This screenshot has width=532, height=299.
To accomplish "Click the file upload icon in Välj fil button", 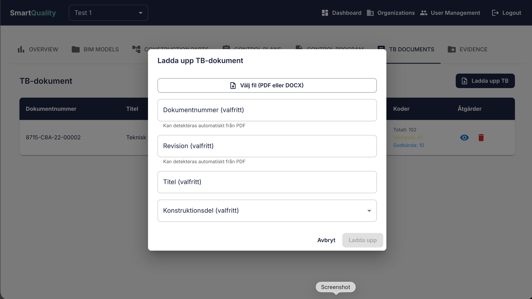I will coord(233,85).
